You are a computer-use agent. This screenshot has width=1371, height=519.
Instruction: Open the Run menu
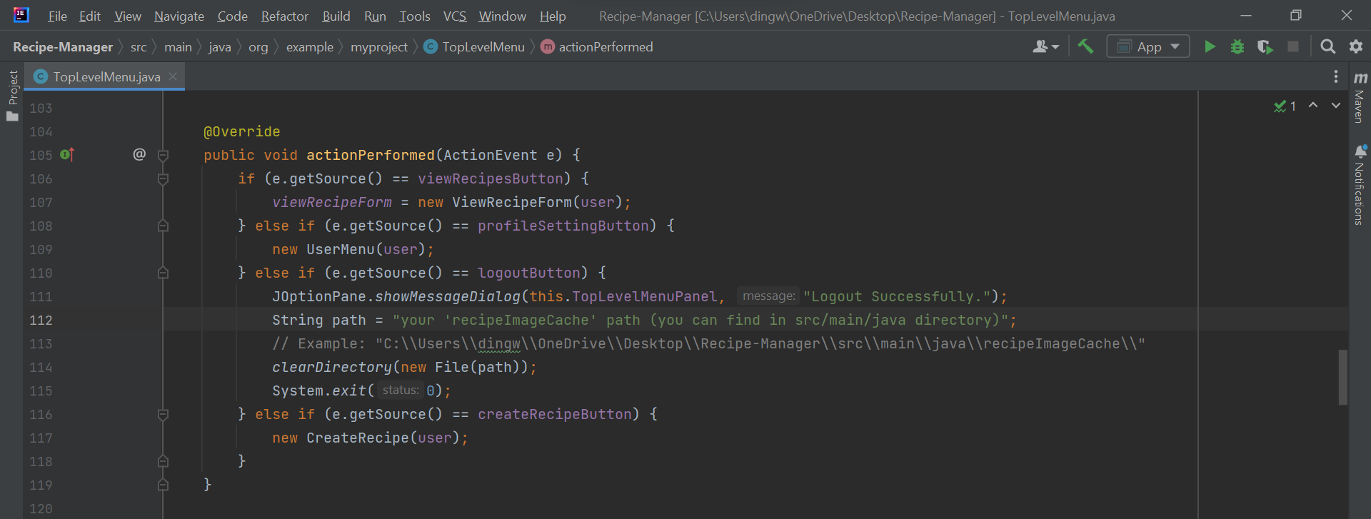coord(375,16)
